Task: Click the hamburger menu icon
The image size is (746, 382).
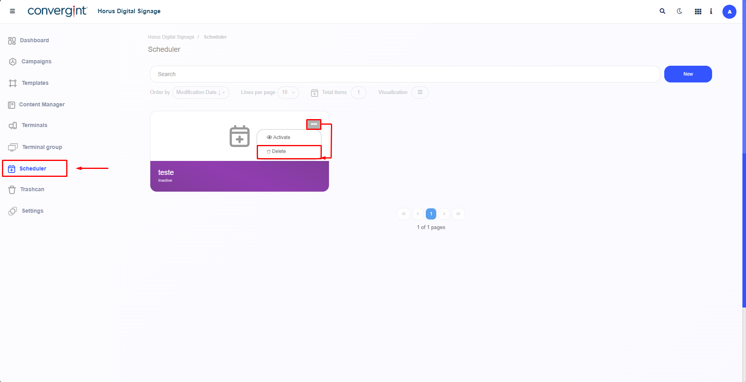Action: pos(12,11)
